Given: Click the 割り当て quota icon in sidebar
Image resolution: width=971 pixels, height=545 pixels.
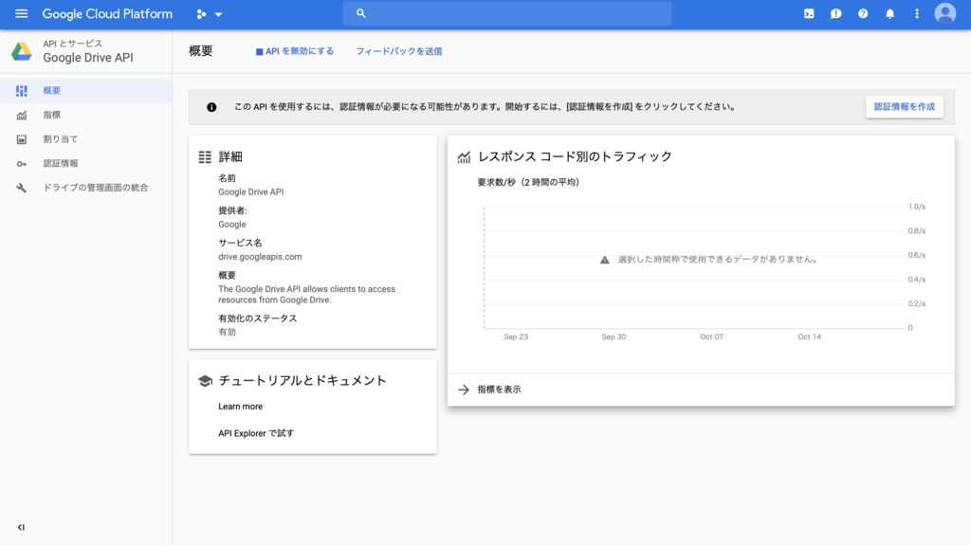Looking at the screenshot, I should (x=22, y=139).
